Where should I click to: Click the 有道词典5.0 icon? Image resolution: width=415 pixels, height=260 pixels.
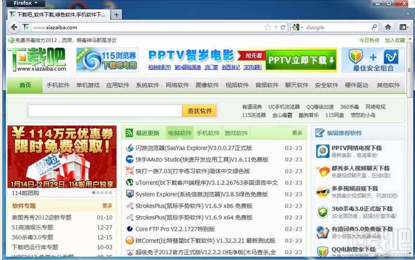click(x=323, y=232)
